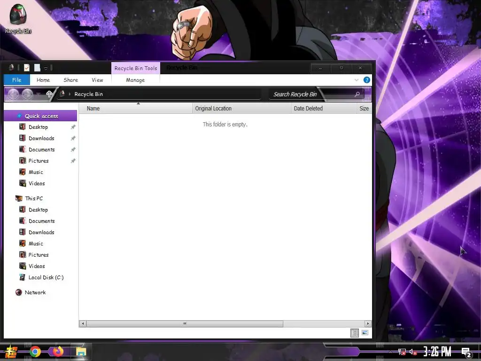Sort by the Name column header
The width and height of the screenshot is (481, 361).
[135, 109]
